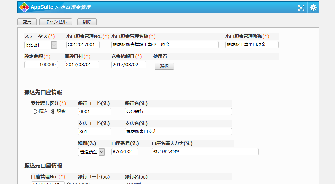Focus the 小口現金管理名称 text field

tap(165, 45)
